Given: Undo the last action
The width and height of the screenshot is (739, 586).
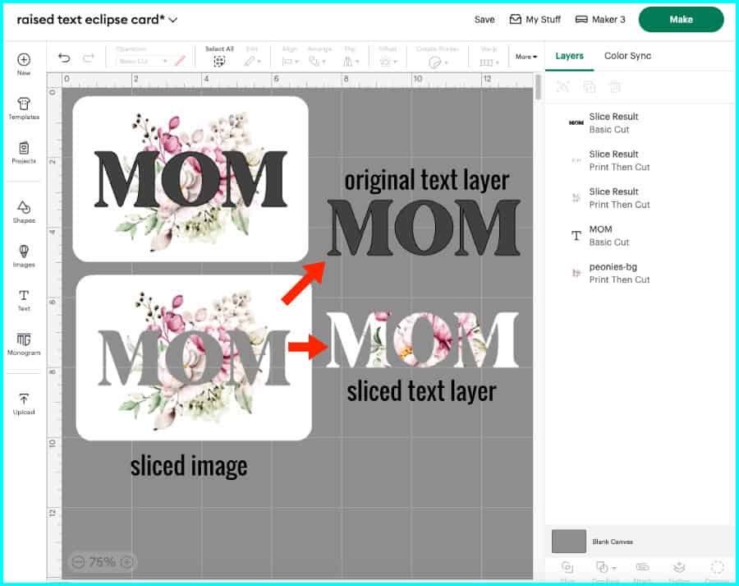Looking at the screenshot, I should (64, 58).
